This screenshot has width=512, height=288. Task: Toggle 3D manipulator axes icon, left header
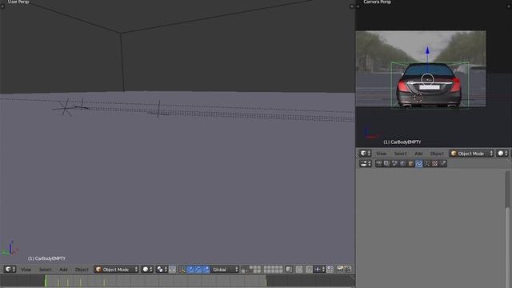[x=182, y=270]
